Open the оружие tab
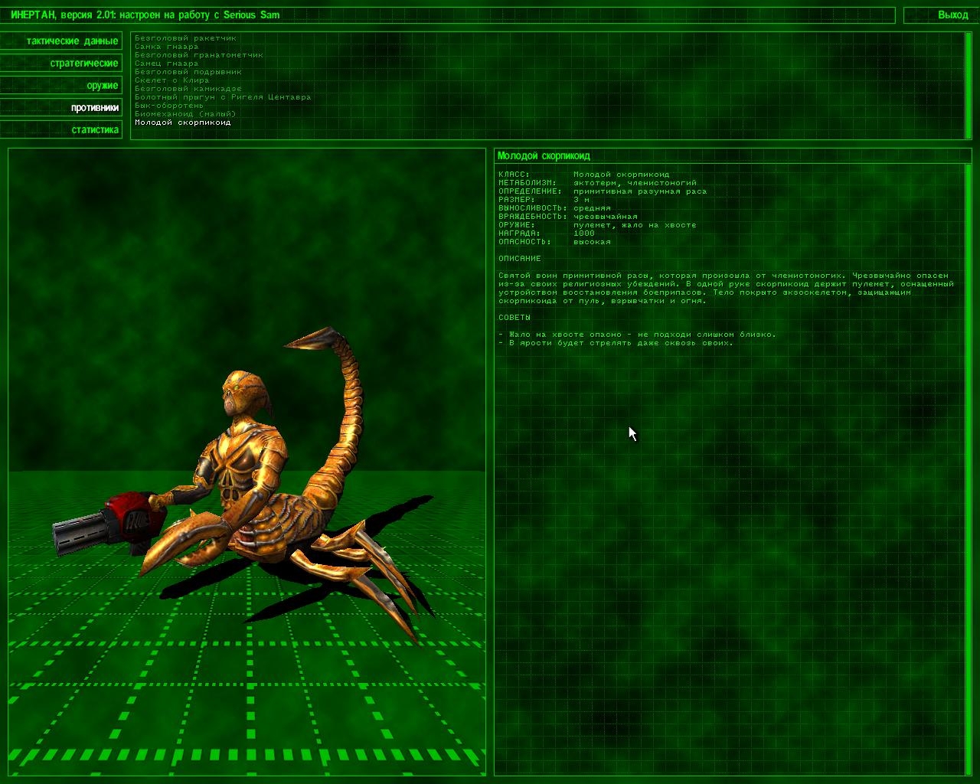The height and width of the screenshot is (784, 980). [61, 85]
